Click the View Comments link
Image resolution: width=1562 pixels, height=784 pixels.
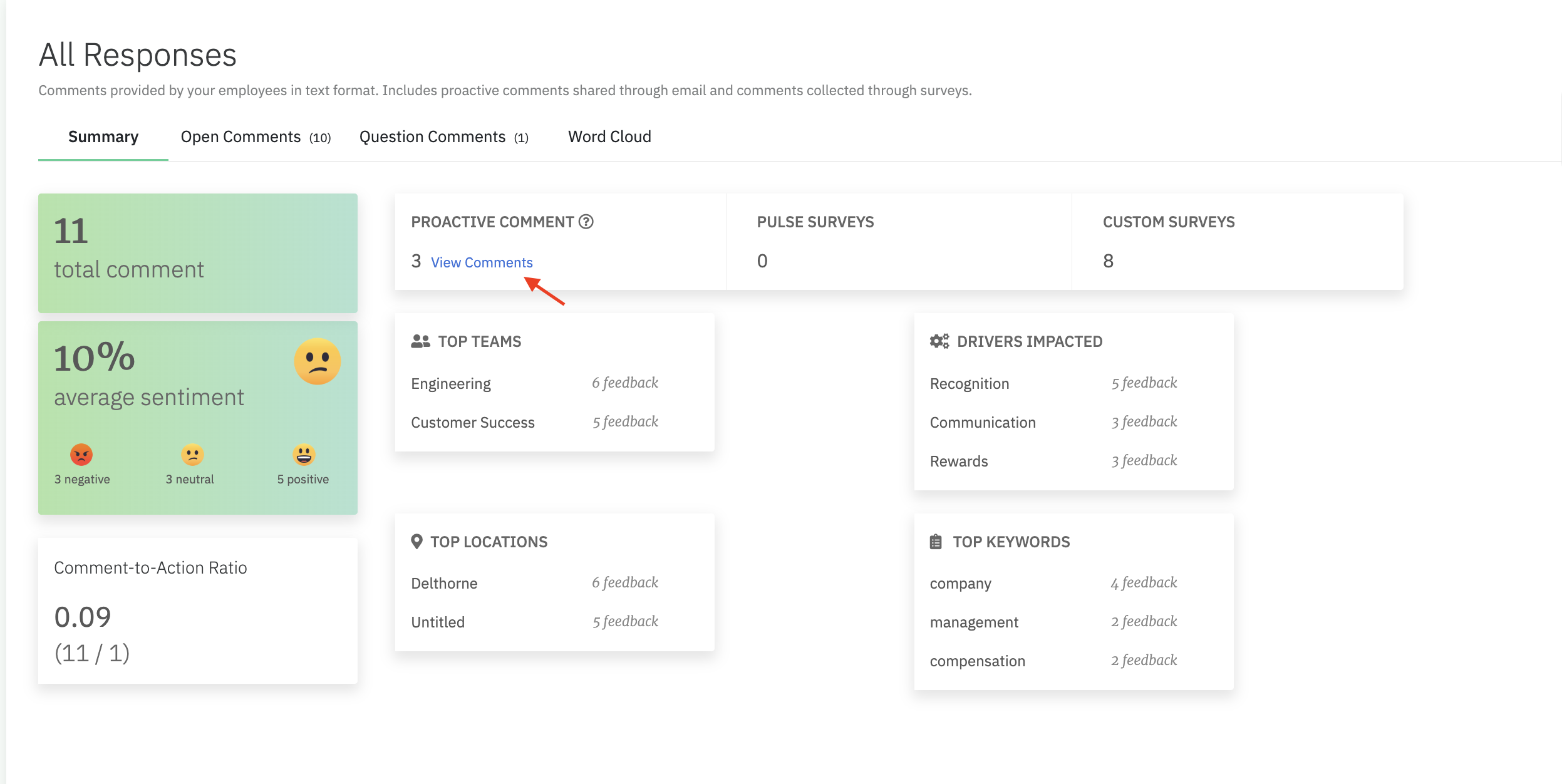(482, 262)
